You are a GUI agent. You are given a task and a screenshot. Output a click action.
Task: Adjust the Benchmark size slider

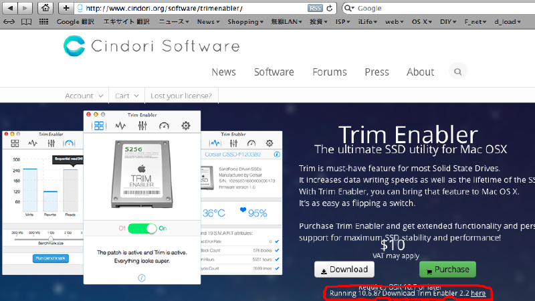pos(51,238)
